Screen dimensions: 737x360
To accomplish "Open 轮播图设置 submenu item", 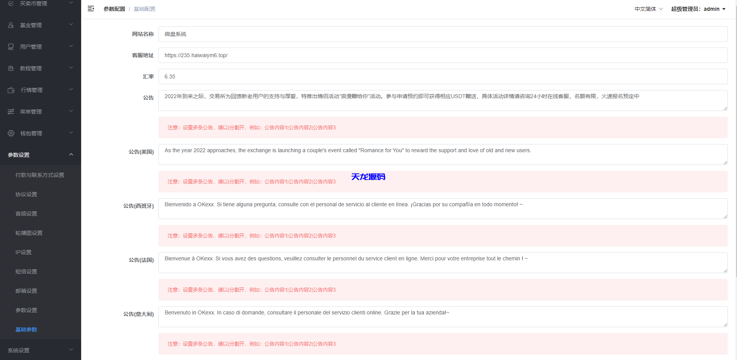I will click(29, 233).
